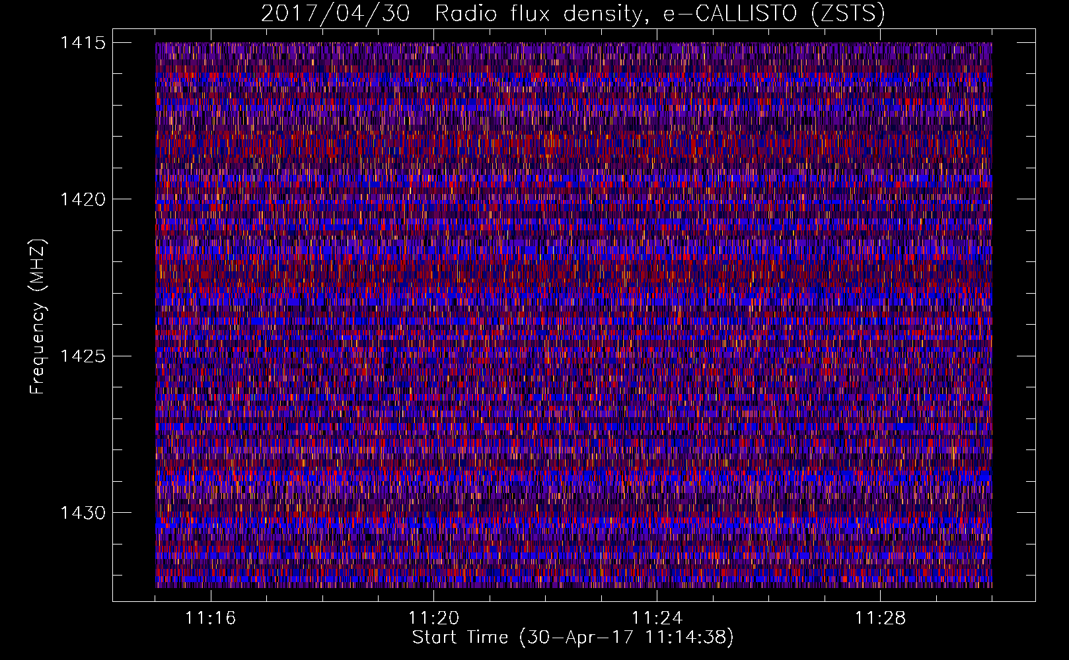Select the 1425 frequency axis label
Image resolution: width=1069 pixels, height=660 pixels.
point(83,356)
